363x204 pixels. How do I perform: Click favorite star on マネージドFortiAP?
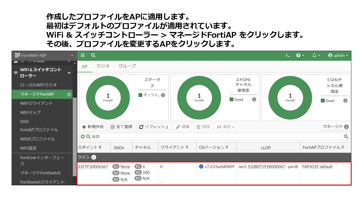(x=69, y=94)
